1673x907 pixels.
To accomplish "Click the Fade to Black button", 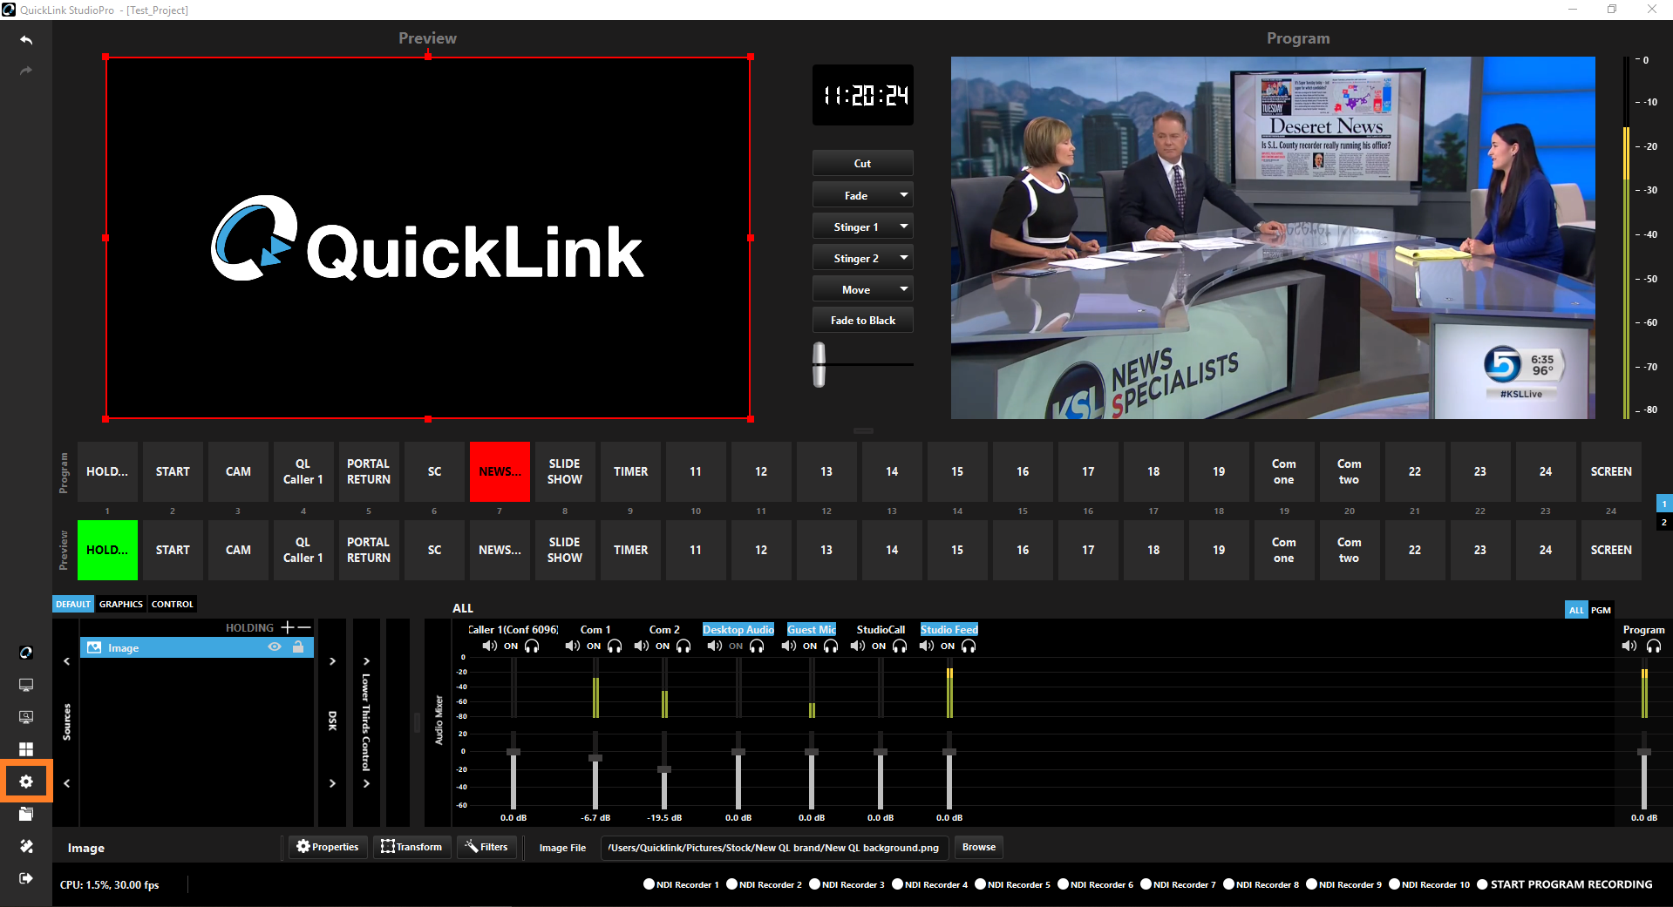I will pos(863,320).
